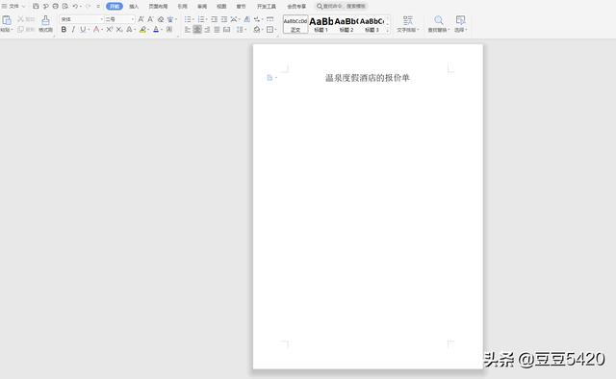The image size is (616, 379).
Task: Open the 文件 (File) menu
Action: [x=13, y=7]
